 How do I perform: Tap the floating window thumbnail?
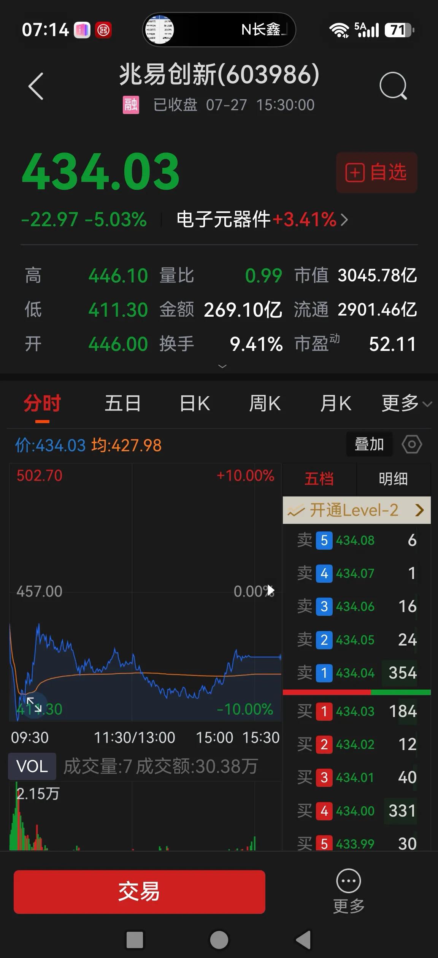160,30
